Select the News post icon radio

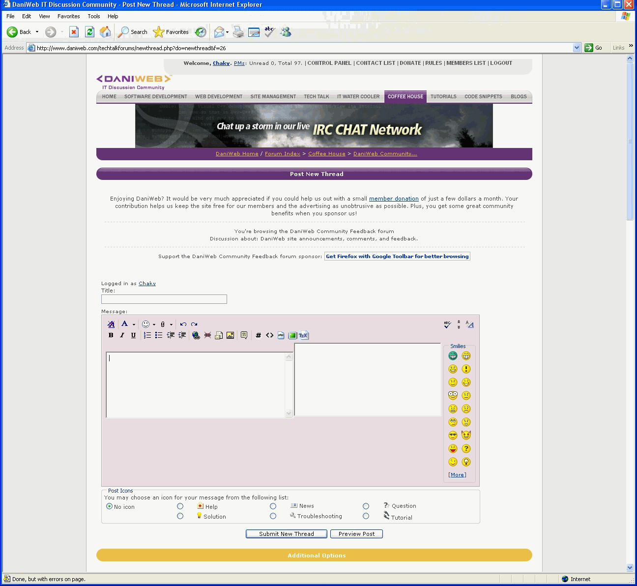pyautogui.click(x=273, y=506)
